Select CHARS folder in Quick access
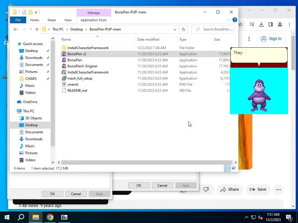Viewport: 298px width, 223px height. pyautogui.click(x=31, y=78)
